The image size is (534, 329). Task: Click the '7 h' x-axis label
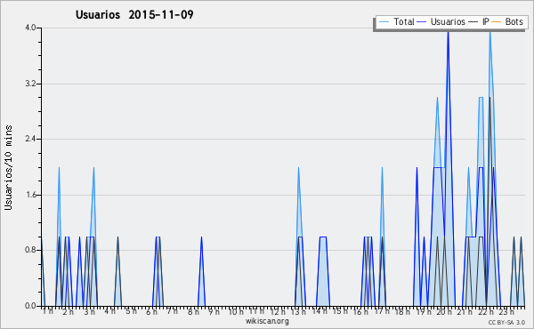click(x=173, y=311)
